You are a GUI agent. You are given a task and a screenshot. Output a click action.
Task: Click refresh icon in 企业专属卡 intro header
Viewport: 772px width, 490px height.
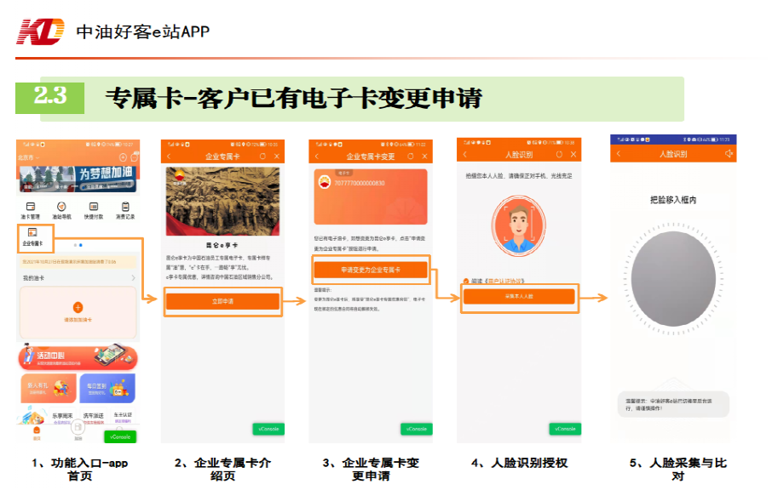[x=262, y=157]
